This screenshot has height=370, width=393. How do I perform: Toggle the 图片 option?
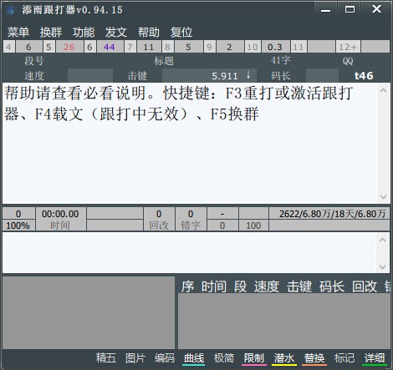pyautogui.click(x=135, y=357)
